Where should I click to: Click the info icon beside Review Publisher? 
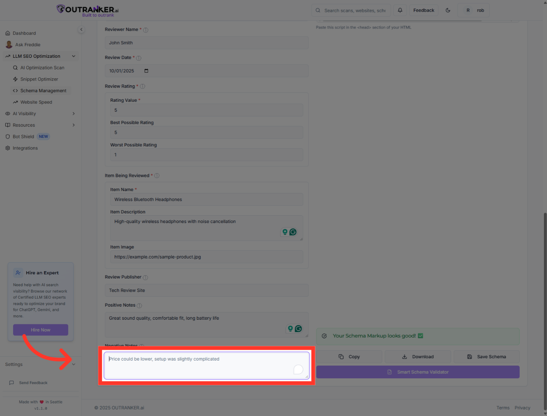coord(145,277)
